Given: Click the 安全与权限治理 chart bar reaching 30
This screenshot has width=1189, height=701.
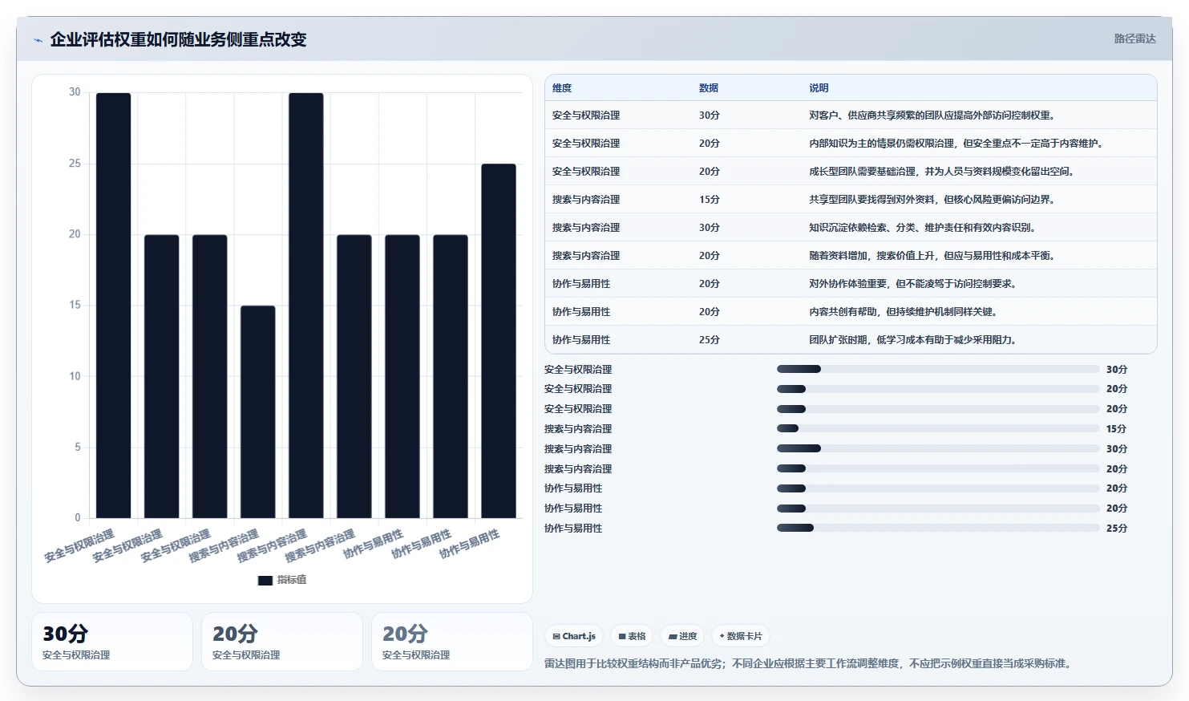Looking at the screenshot, I should (114, 306).
